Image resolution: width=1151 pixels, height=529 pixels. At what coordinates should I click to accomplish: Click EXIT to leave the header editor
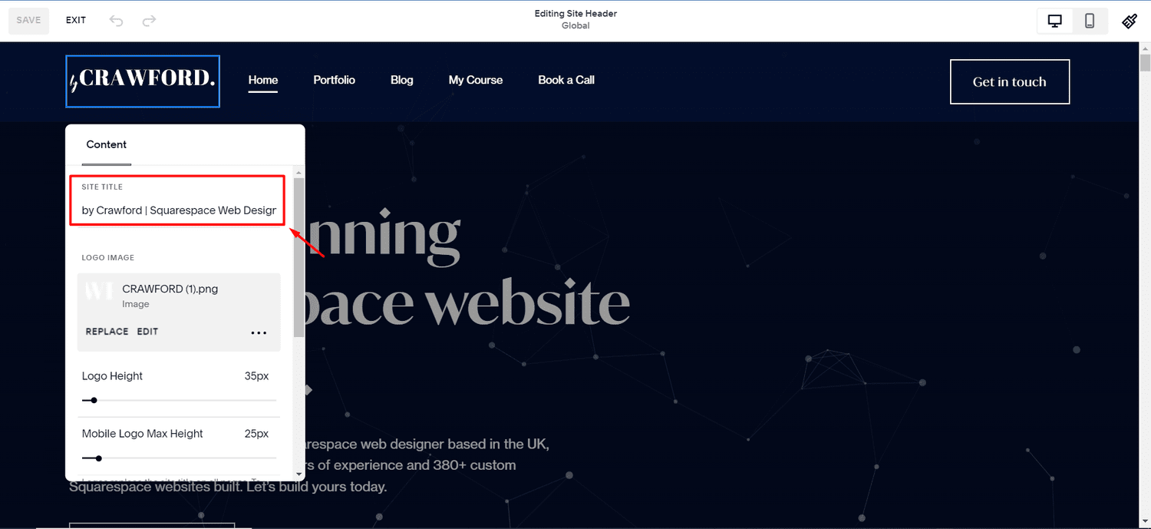75,20
